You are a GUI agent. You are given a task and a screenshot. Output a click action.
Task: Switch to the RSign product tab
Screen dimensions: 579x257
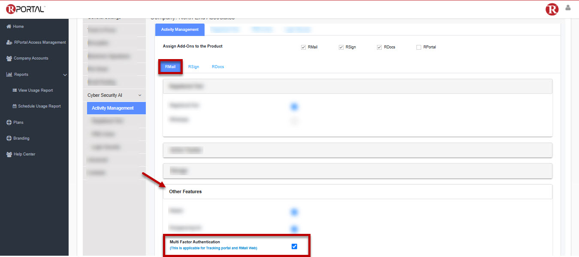193,67
